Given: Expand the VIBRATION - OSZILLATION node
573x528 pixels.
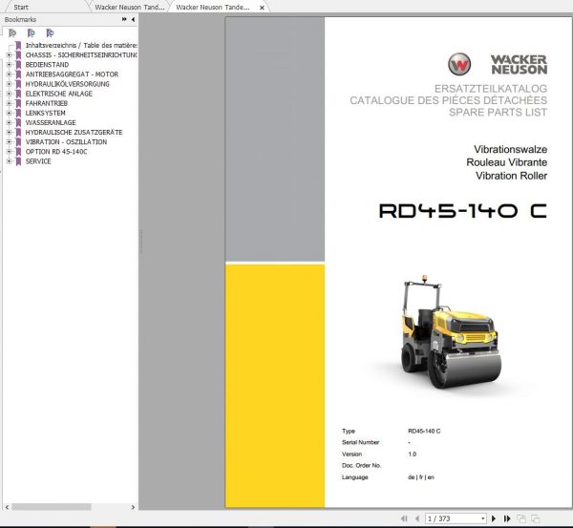Looking at the screenshot, I should (x=10, y=142).
